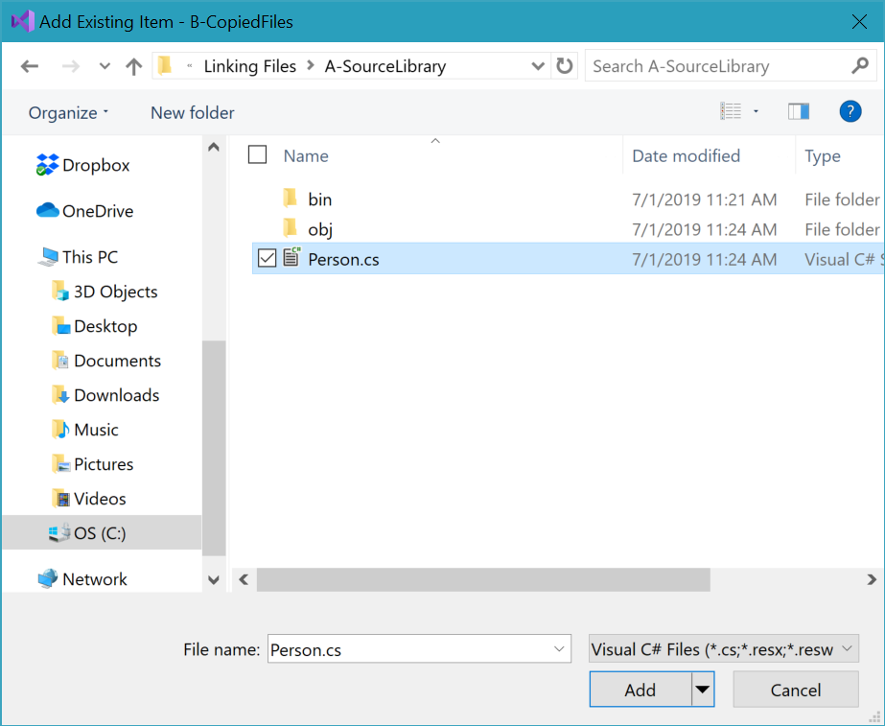Click the preview pane icon on the toolbar

[799, 110]
